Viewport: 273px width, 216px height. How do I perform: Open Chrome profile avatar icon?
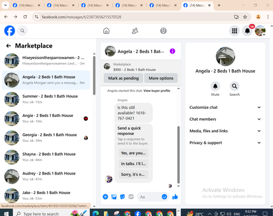(x=258, y=17)
